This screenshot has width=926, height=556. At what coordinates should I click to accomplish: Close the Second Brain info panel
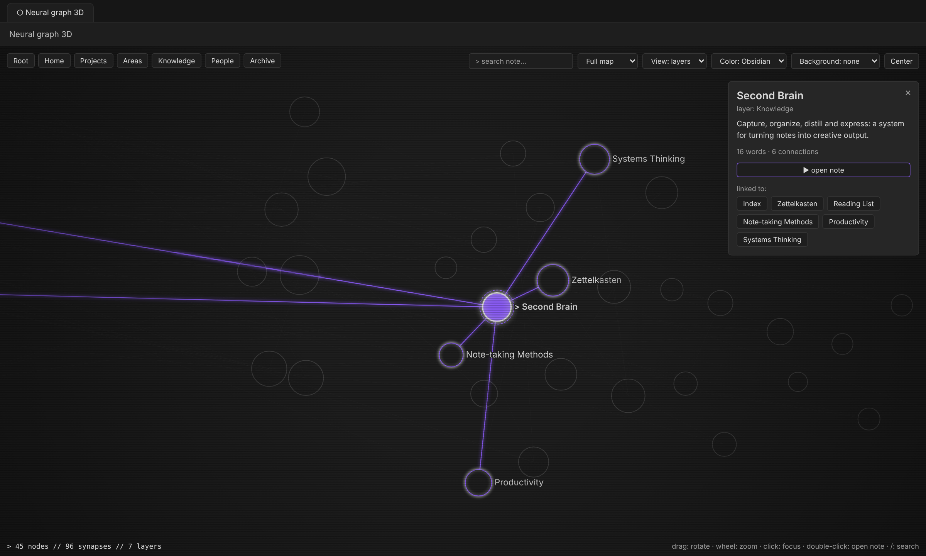coord(907,93)
